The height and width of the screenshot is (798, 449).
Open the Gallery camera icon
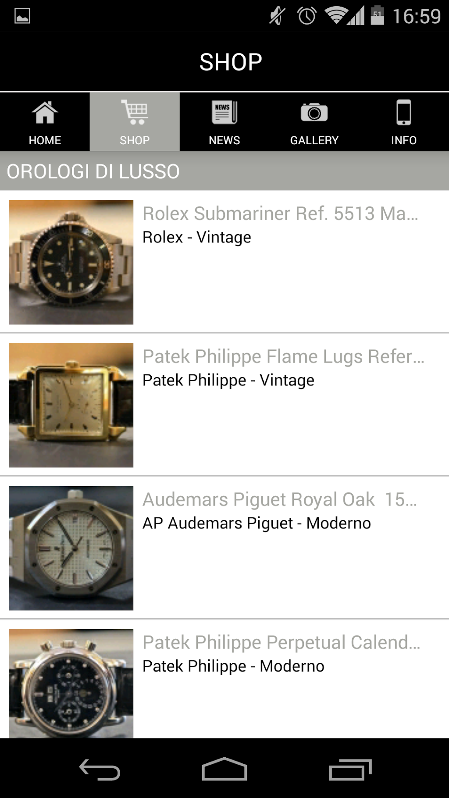(x=314, y=113)
